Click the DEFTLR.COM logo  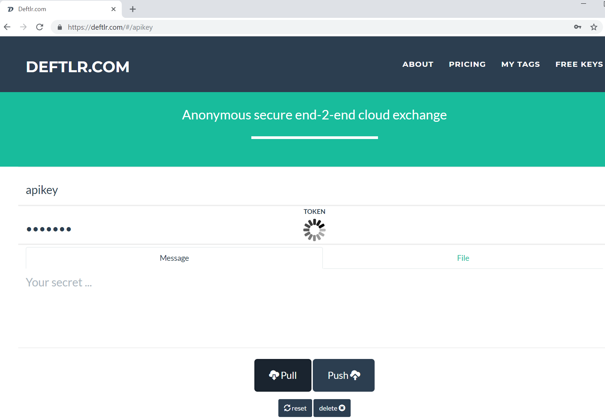click(x=78, y=67)
